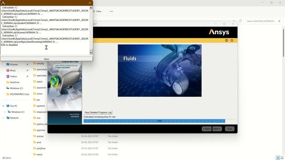
Task: Click the spaceclm folder name
Action: (x=41, y=88)
